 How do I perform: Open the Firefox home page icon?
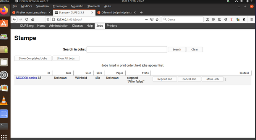click(32, 20)
